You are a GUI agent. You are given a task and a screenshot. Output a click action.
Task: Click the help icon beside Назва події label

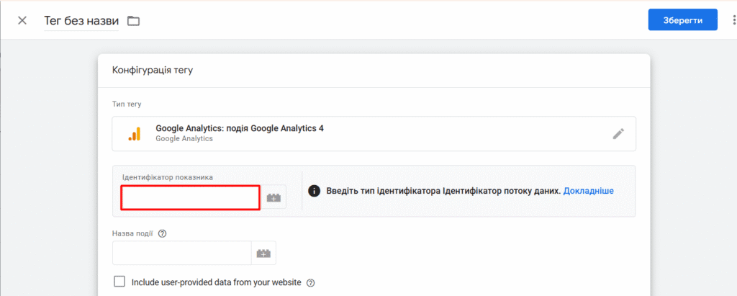[x=163, y=233]
